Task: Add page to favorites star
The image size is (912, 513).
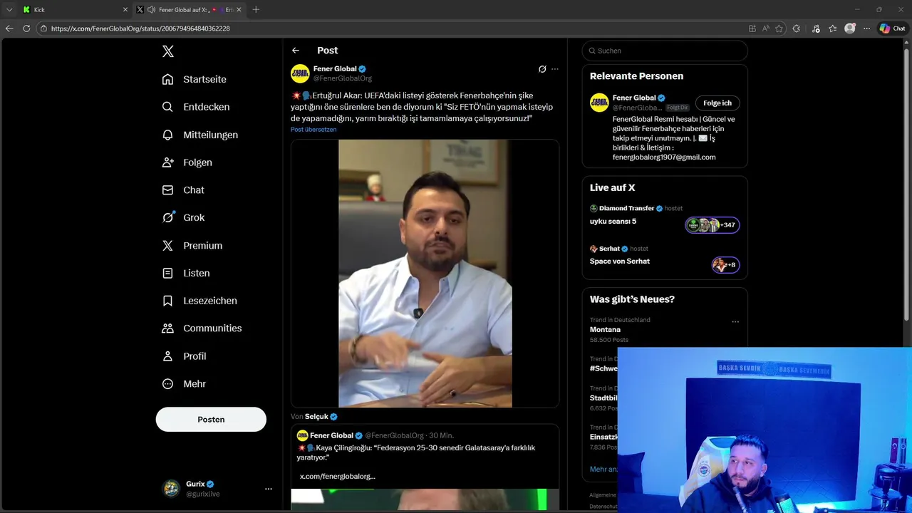Action: coord(779,28)
